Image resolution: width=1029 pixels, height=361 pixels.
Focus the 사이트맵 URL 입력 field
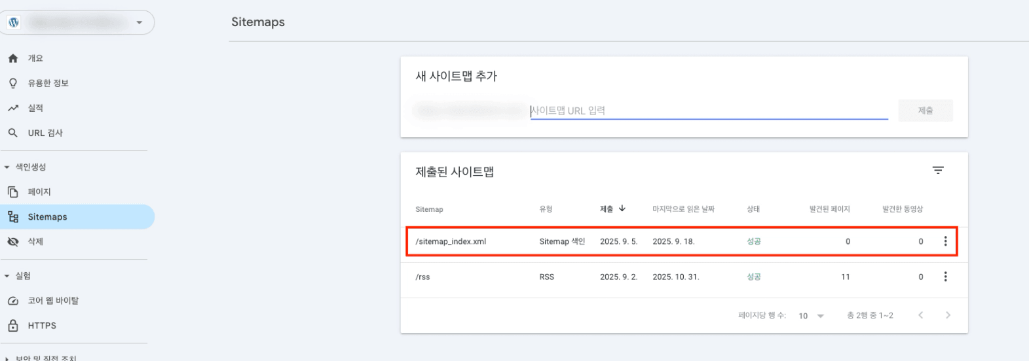[x=709, y=111]
